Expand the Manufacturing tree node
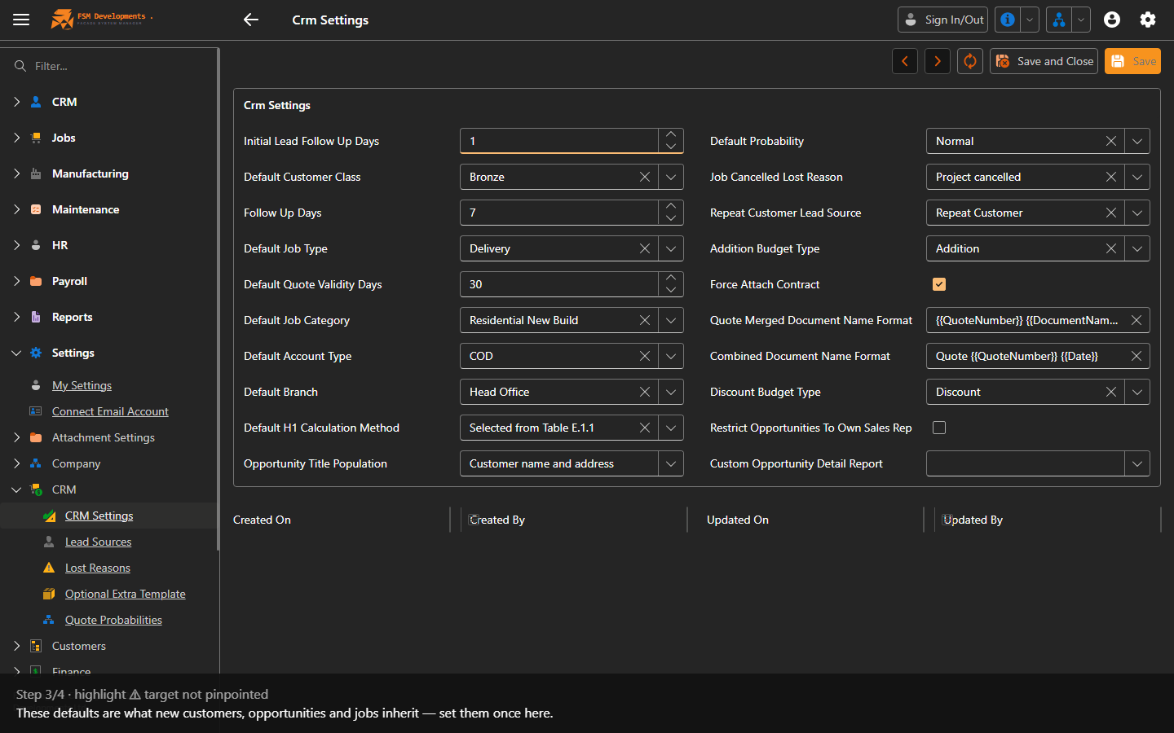The width and height of the screenshot is (1174, 733). pyautogui.click(x=17, y=173)
